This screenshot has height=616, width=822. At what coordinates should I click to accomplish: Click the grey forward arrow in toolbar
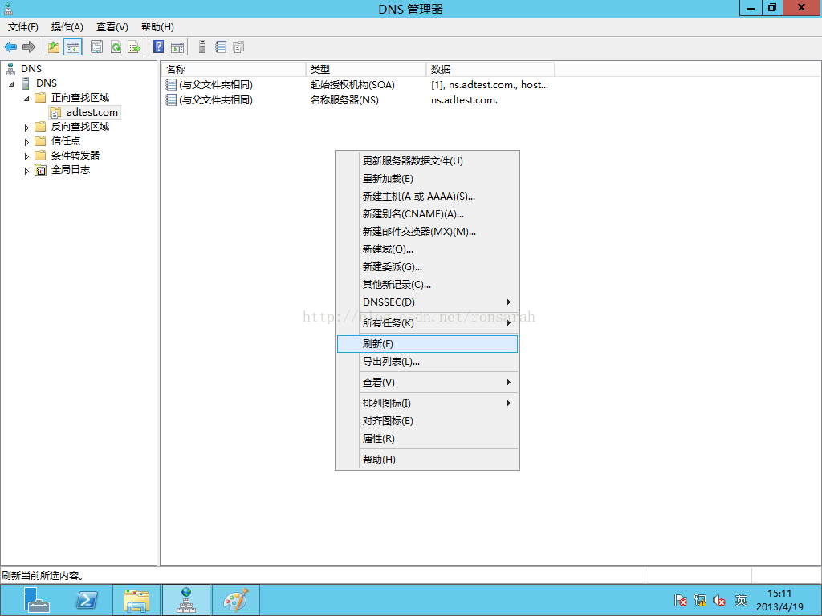pos(29,47)
